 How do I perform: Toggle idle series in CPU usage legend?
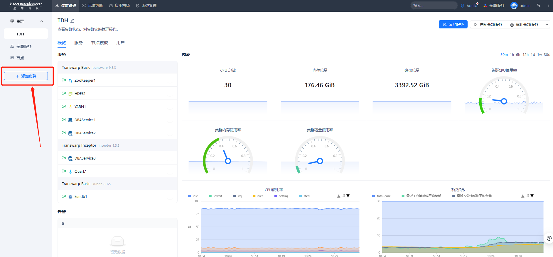pyautogui.click(x=193, y=196)
